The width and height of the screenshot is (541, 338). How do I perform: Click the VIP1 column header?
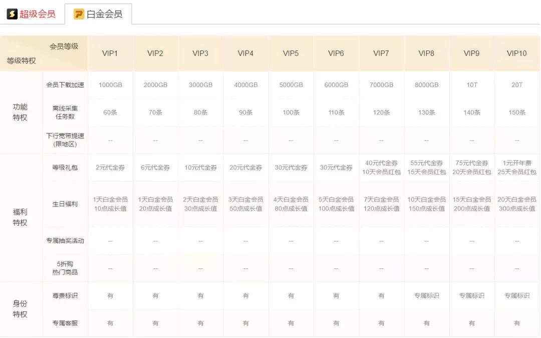pyautogui.click(x=110, y=52)
